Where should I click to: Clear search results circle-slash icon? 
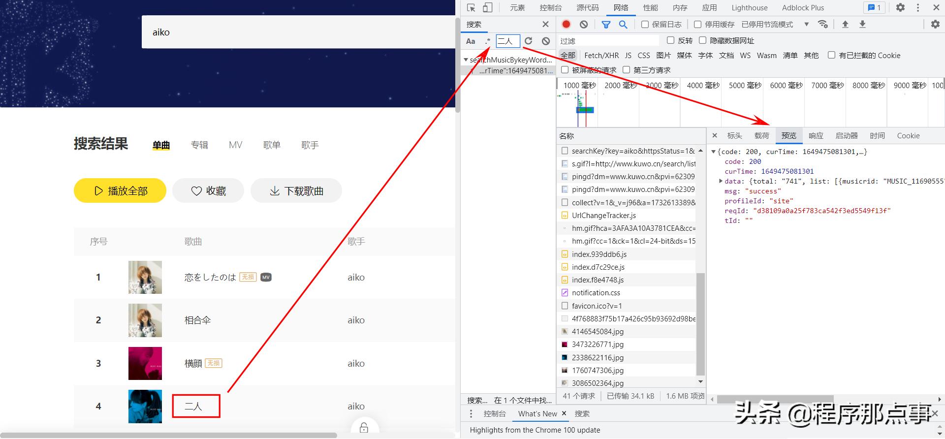pyautogui.click(x=546, y=41)
